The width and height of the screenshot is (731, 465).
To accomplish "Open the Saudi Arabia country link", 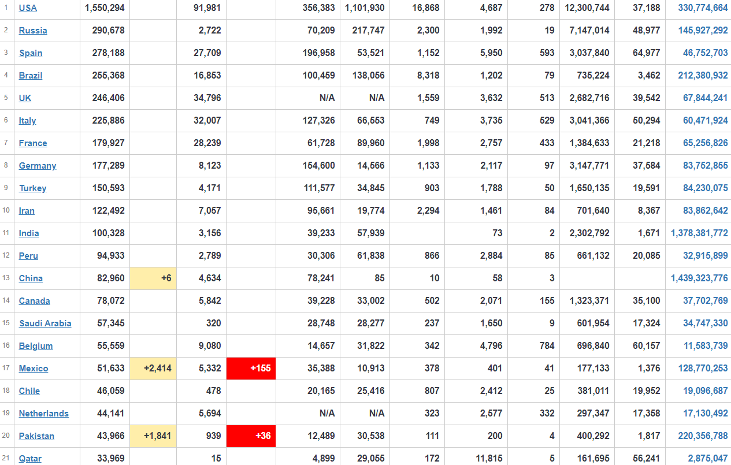I will 45,323.
